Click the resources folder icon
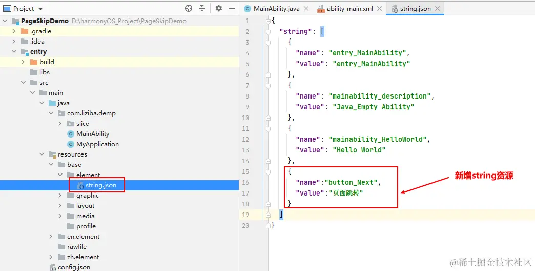The width and height of the screenshot is (535, 271). click(52, 154)
